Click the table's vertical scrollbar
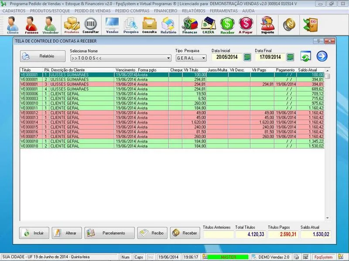The image size is (349, 261). click(x=327, y=148)
